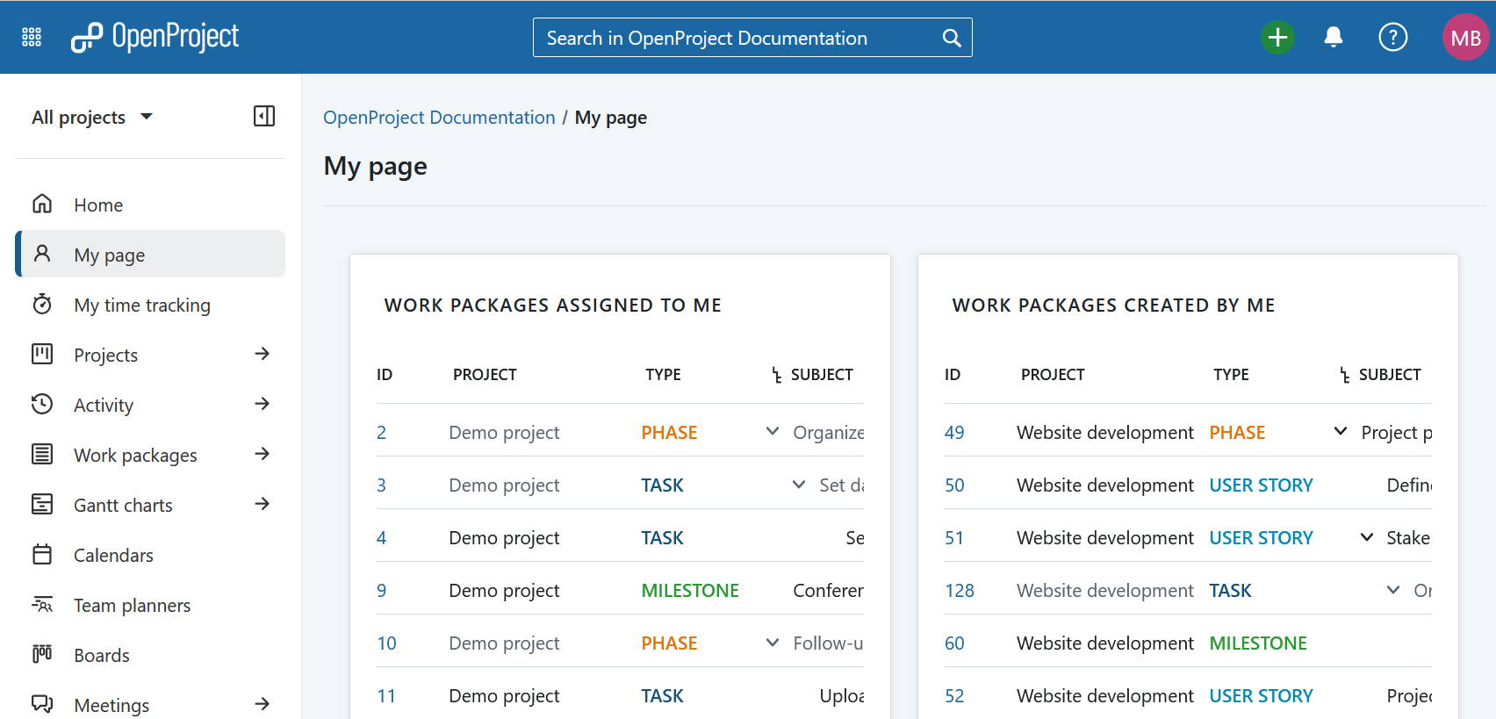
Task: Click the green plus create button
Action: click(1277, 37)
